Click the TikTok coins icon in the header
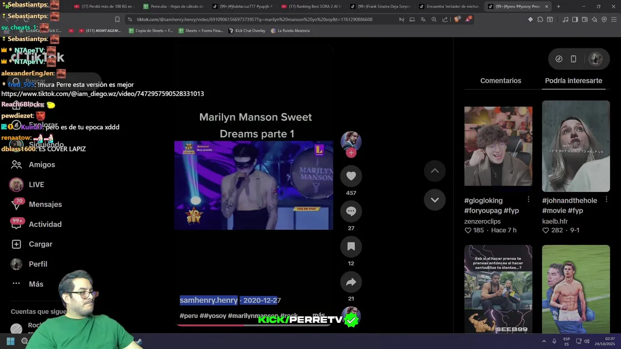This screenshot has width=621, height=349. point(559,59)
